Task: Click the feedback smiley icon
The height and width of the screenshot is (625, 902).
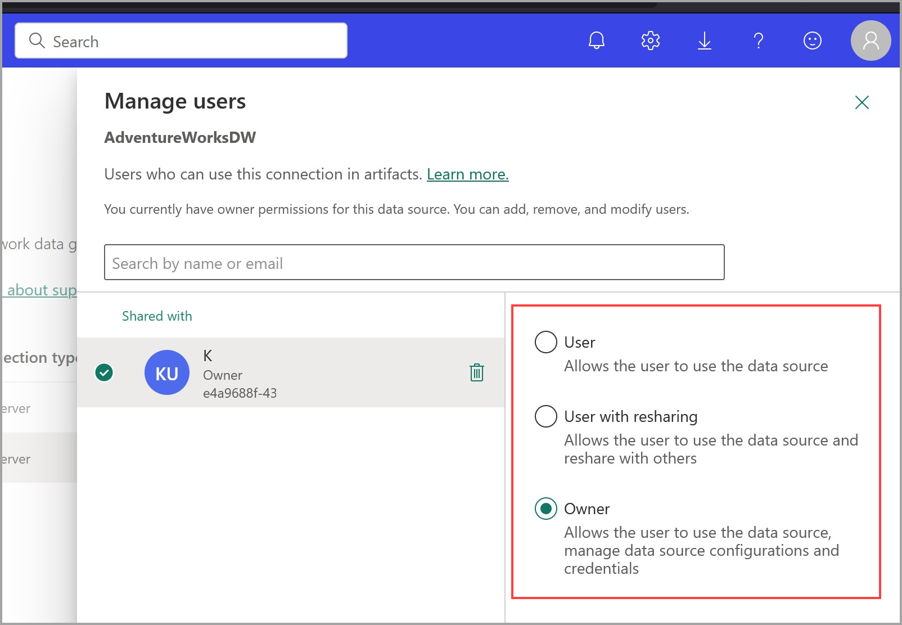Action: click(x=813, y=41)
